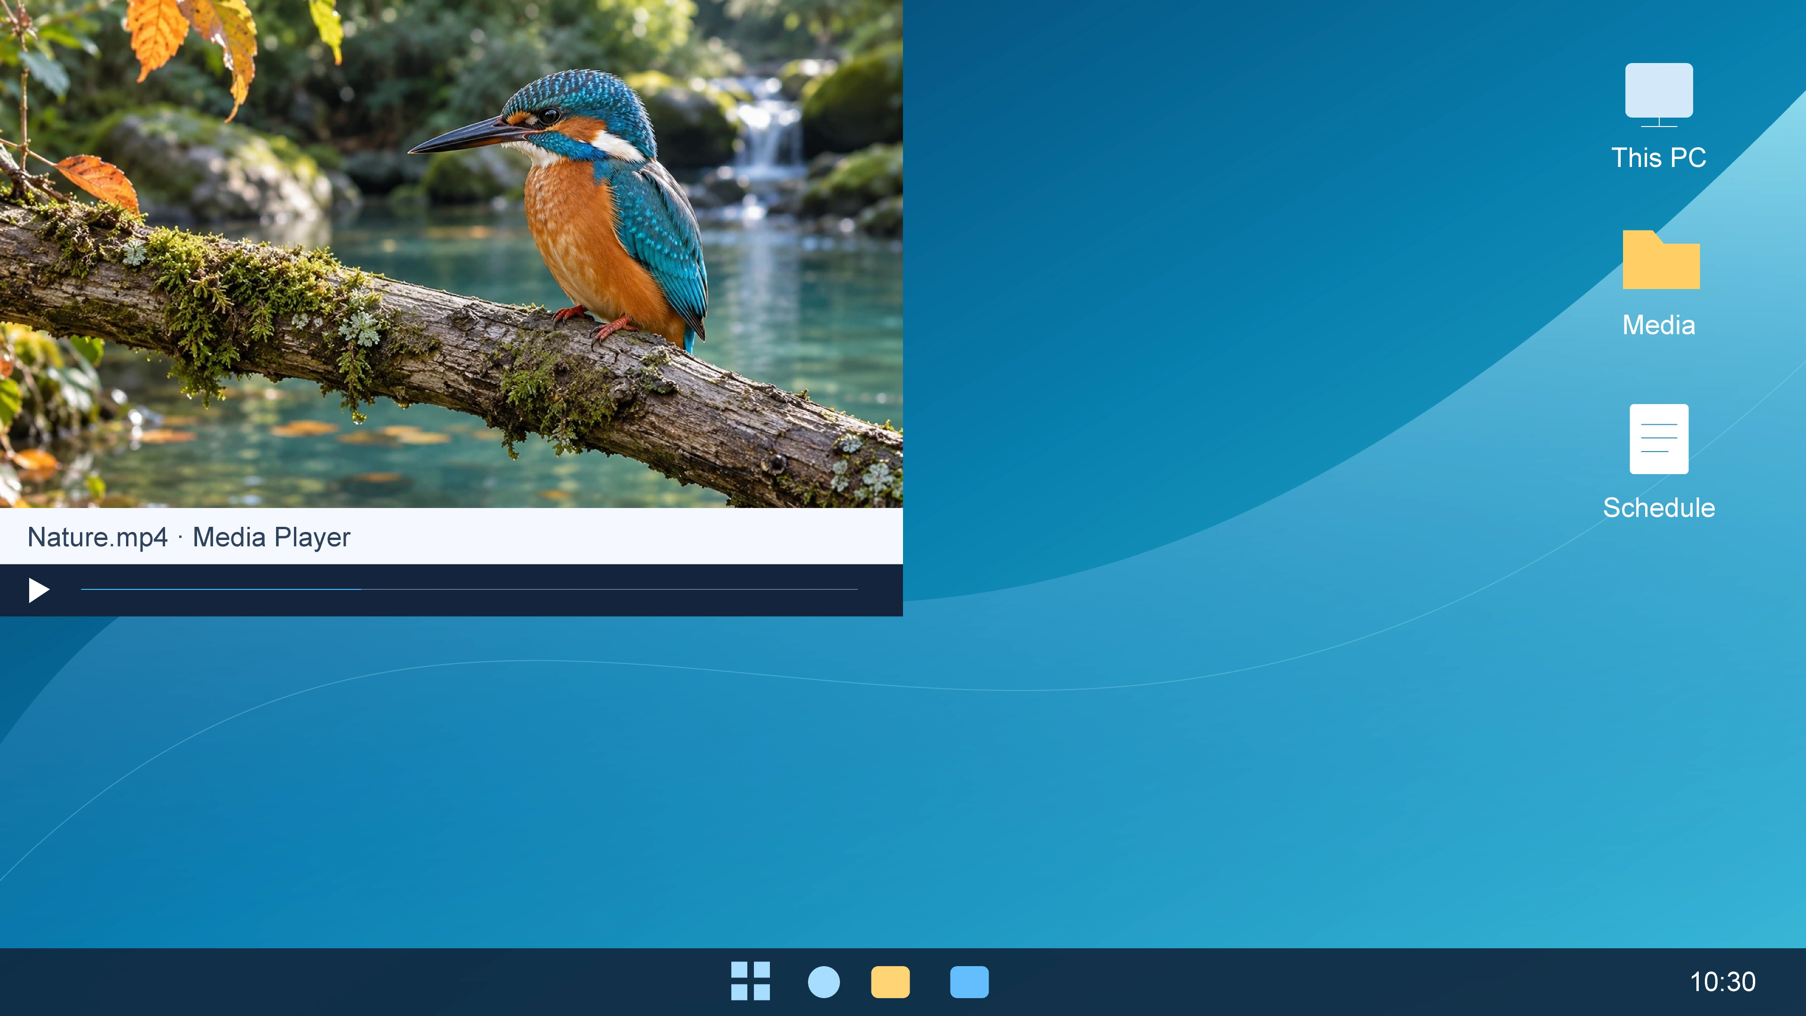This screenshot has height=1016, width=1806.
Task: Open the This PC desktop icon
Action: tap(1659, 95)
